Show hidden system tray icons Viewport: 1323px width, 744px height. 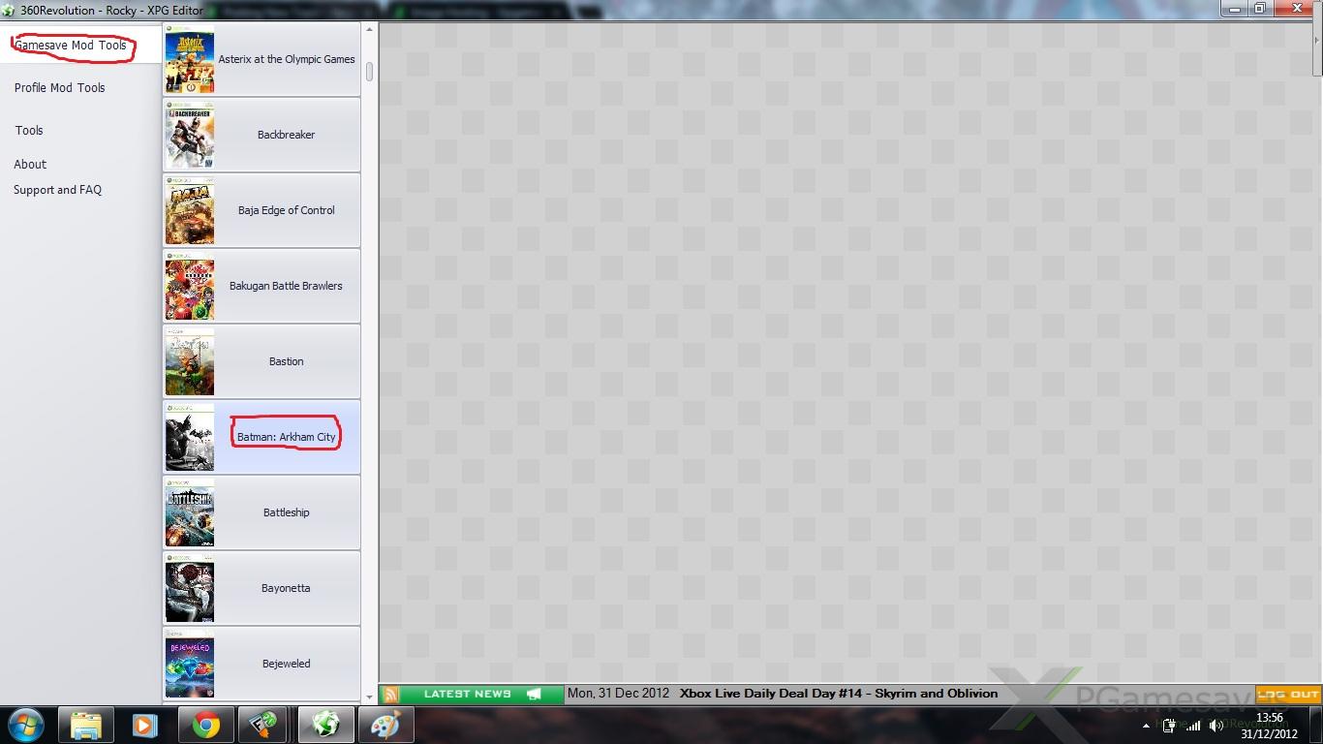pos(1146,726)
